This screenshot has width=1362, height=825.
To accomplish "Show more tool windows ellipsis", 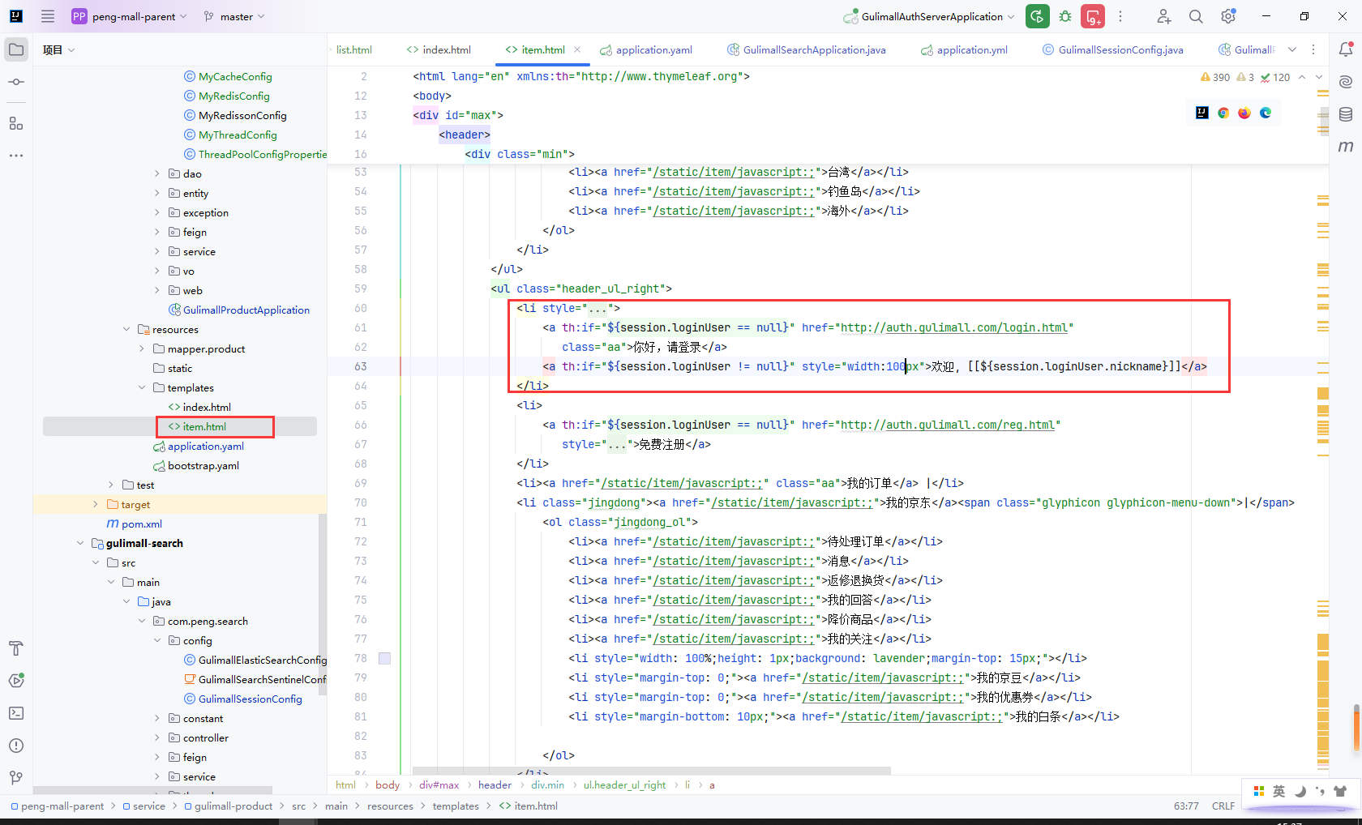I will (16, 156).
